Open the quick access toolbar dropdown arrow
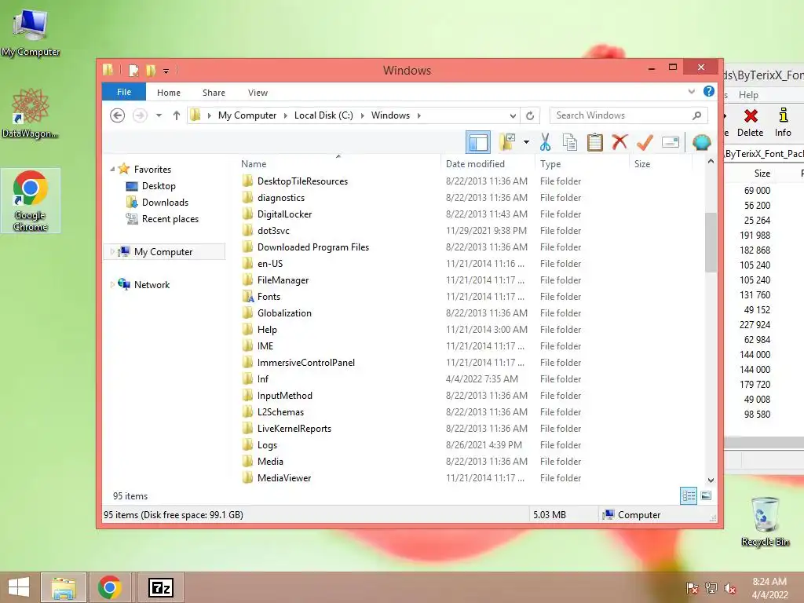This screenshot has width=804, height=603. tap(166, 71)
